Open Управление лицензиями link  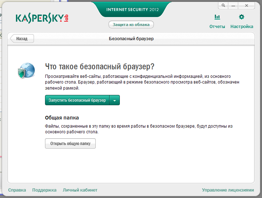click(228, 190)
